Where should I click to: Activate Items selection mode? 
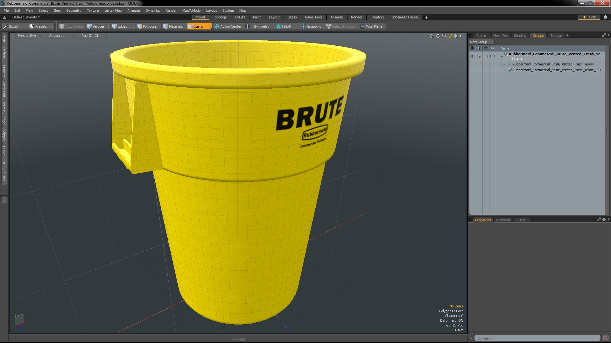pyautogui.click(x=199, y=26)
